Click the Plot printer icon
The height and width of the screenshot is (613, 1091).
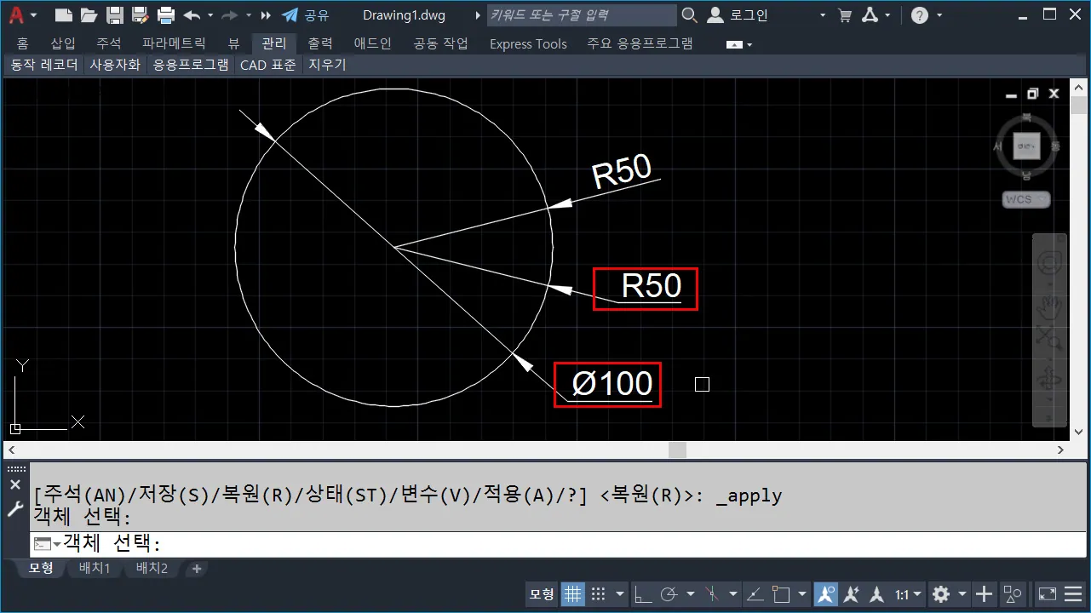166,14
